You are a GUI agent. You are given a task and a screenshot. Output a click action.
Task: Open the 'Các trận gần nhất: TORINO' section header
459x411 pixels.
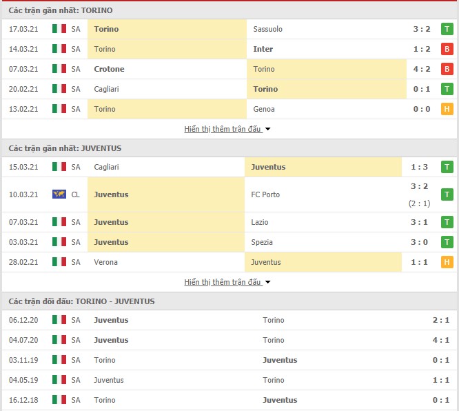61,10
